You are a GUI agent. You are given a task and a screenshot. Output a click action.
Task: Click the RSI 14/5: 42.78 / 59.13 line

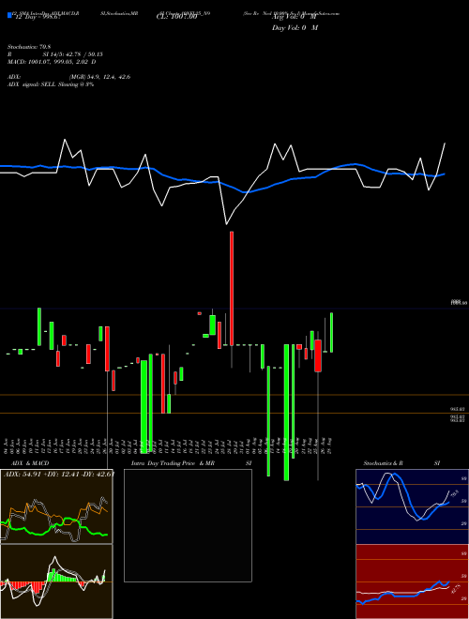coord(55,54)
